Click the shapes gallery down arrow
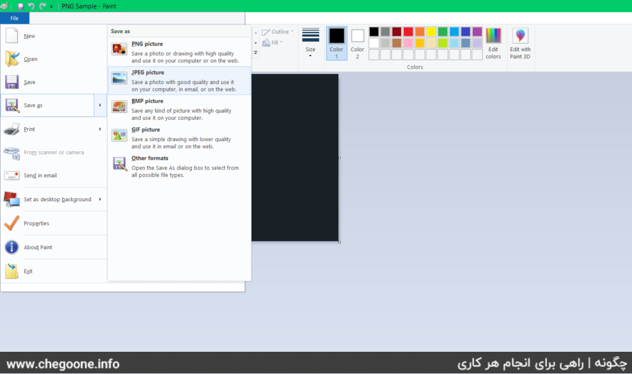The width and height of the screenshot is (632, 374). coord(256,43)
